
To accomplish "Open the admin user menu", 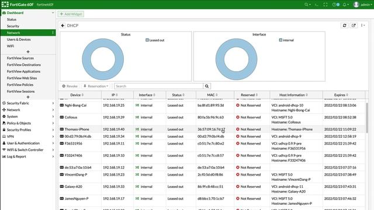I will pyautogui.click(x=362, y=5).
